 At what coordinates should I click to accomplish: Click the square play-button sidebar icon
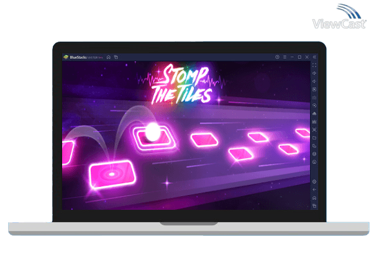tap(314, 89)
